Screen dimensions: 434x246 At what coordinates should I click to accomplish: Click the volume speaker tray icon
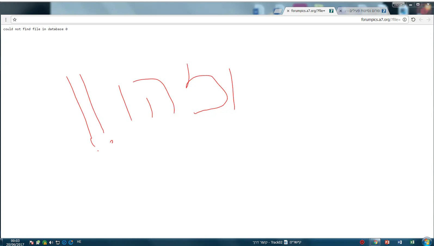[51, 242]
